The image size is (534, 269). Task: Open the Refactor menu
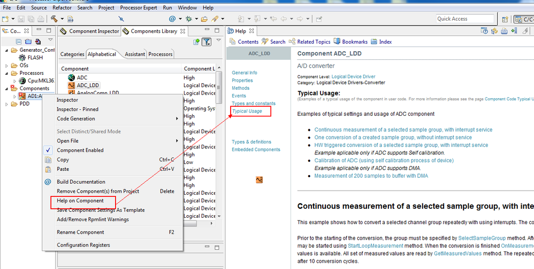point(62,7)
